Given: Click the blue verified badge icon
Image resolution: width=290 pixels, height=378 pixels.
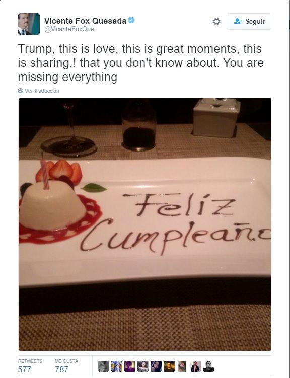Looking at the screenshot, I should coord(131,20).
